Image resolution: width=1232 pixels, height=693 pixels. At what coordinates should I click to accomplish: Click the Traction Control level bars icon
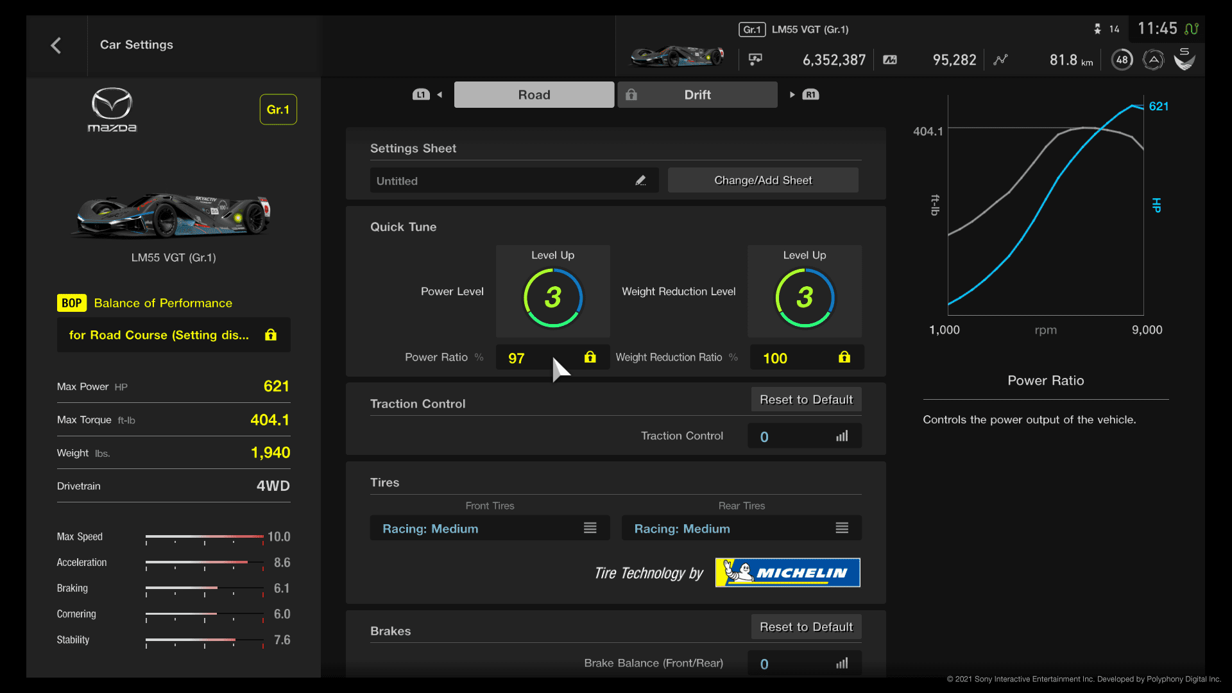coord(842,436)
